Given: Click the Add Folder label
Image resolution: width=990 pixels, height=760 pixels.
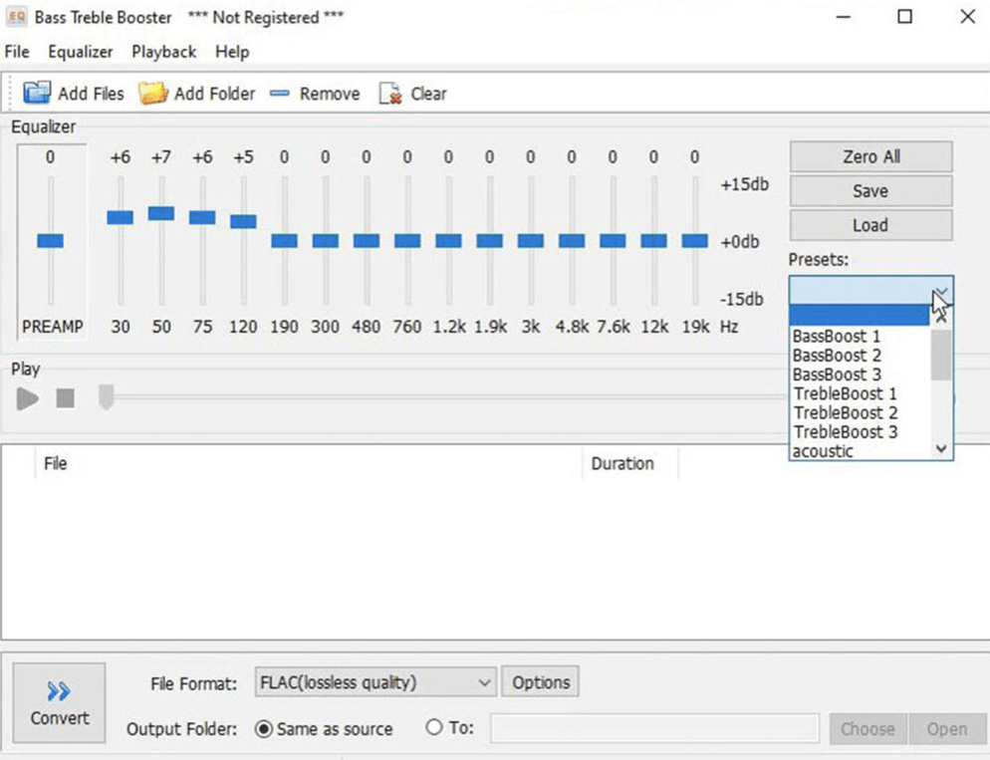Looking at the screenshot, I should (215, 94).
